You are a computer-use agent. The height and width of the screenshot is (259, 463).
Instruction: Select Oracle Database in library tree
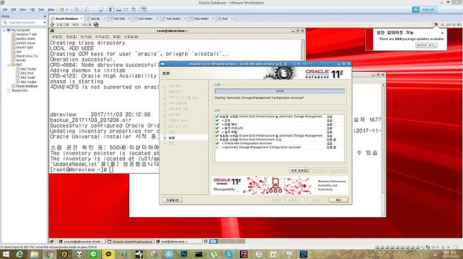[x=27, y=87]
